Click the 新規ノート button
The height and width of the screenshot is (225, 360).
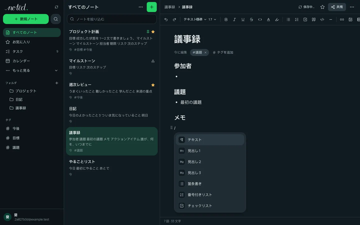pyautogui.click(x=26, y=19)
